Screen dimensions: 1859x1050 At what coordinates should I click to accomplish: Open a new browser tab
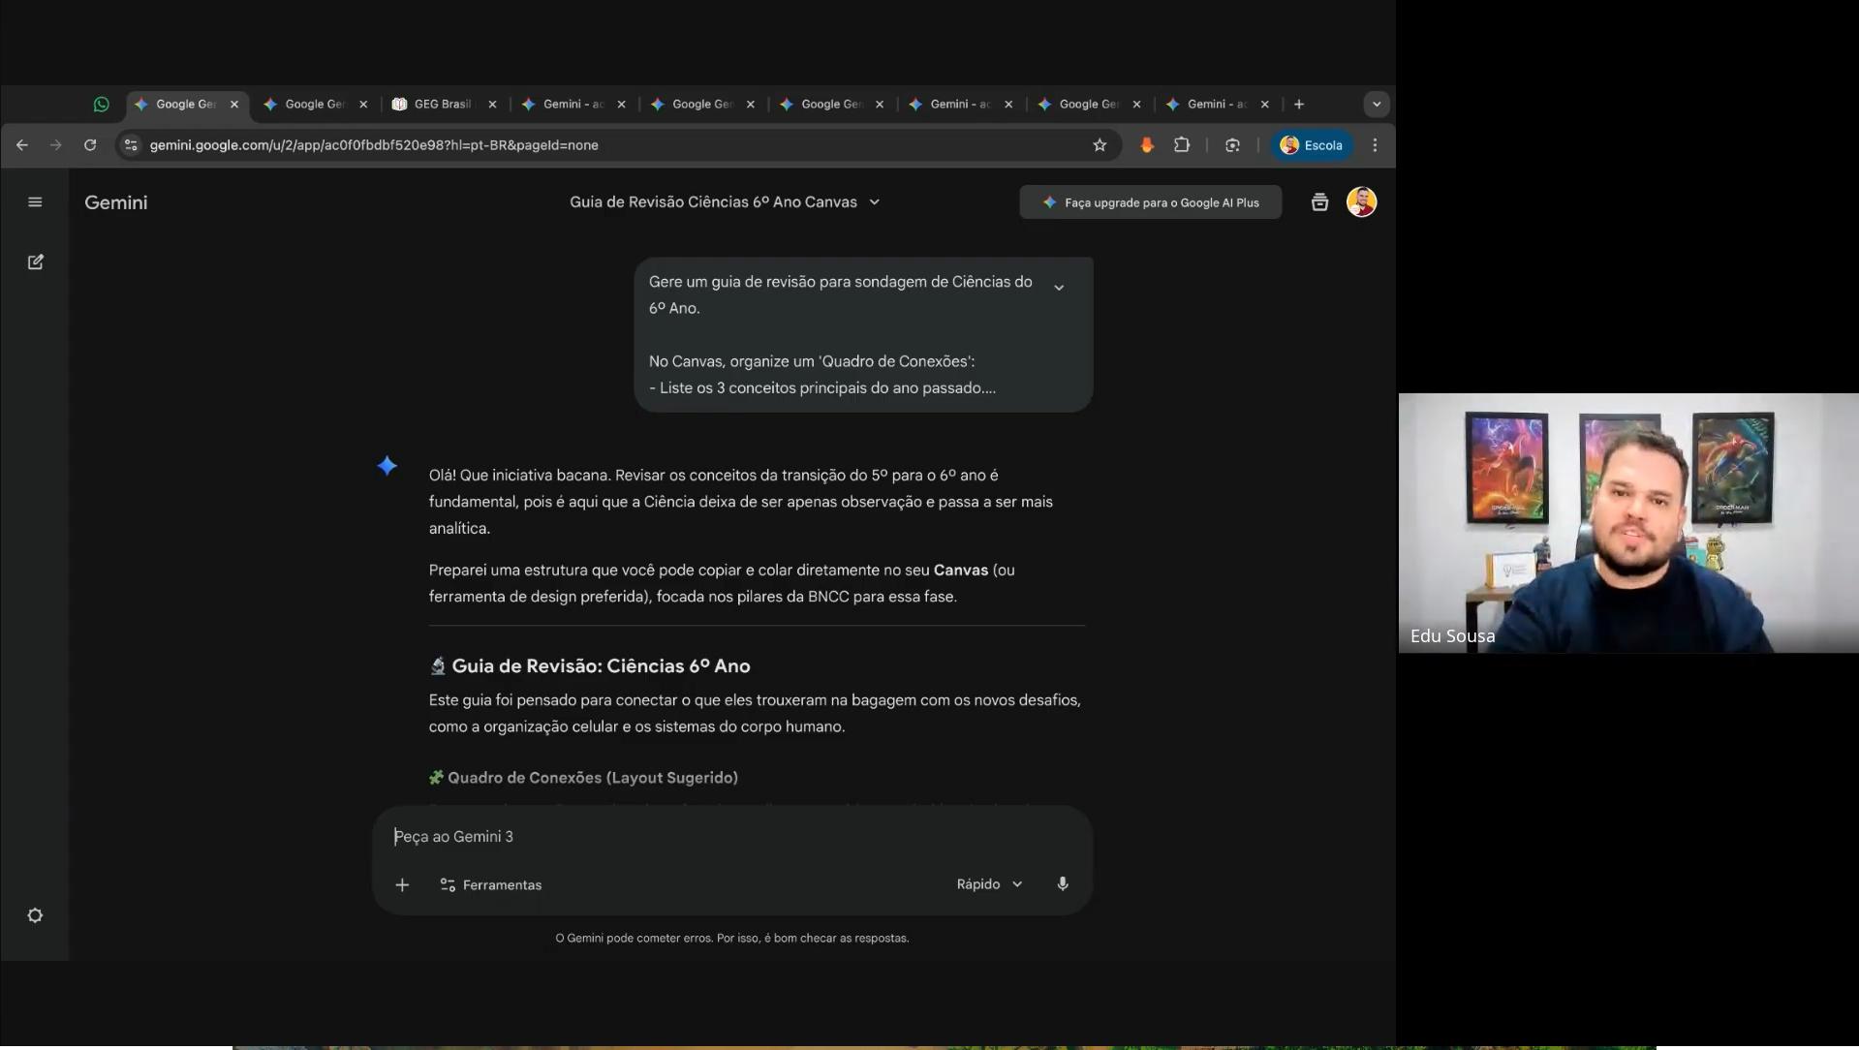pos(1299,105)
